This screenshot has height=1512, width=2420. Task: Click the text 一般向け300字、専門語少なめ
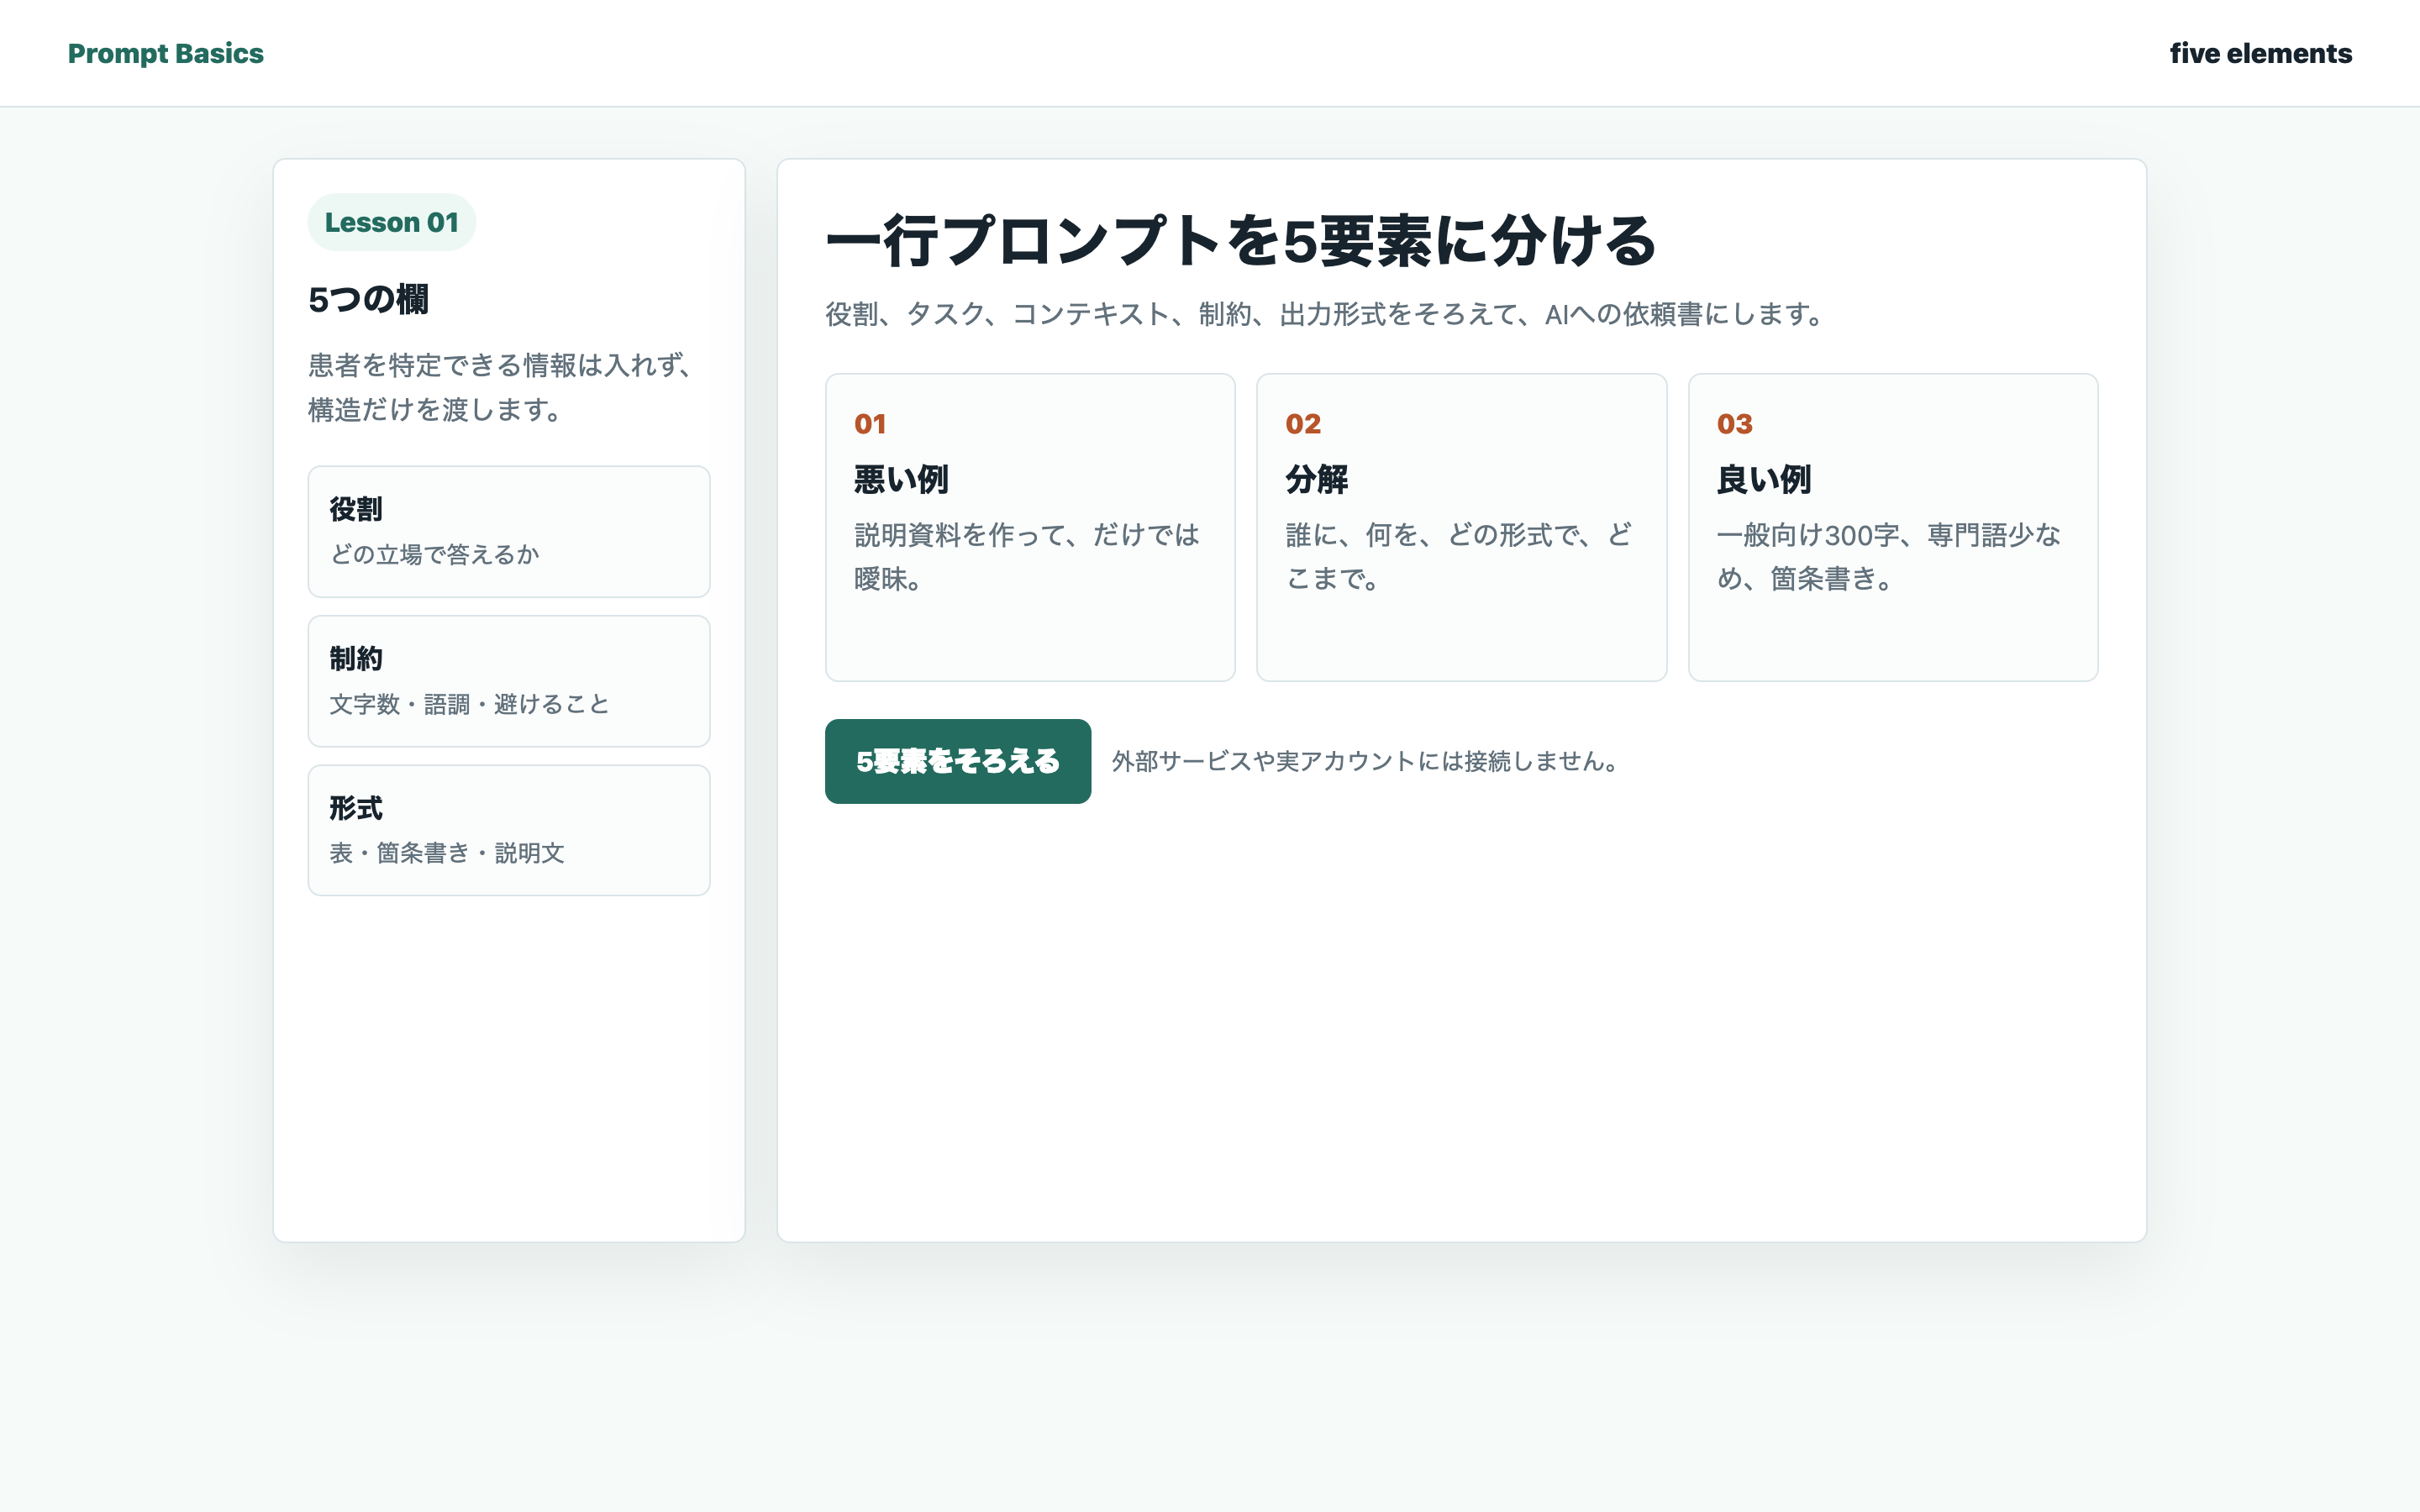coord(1889,557)
